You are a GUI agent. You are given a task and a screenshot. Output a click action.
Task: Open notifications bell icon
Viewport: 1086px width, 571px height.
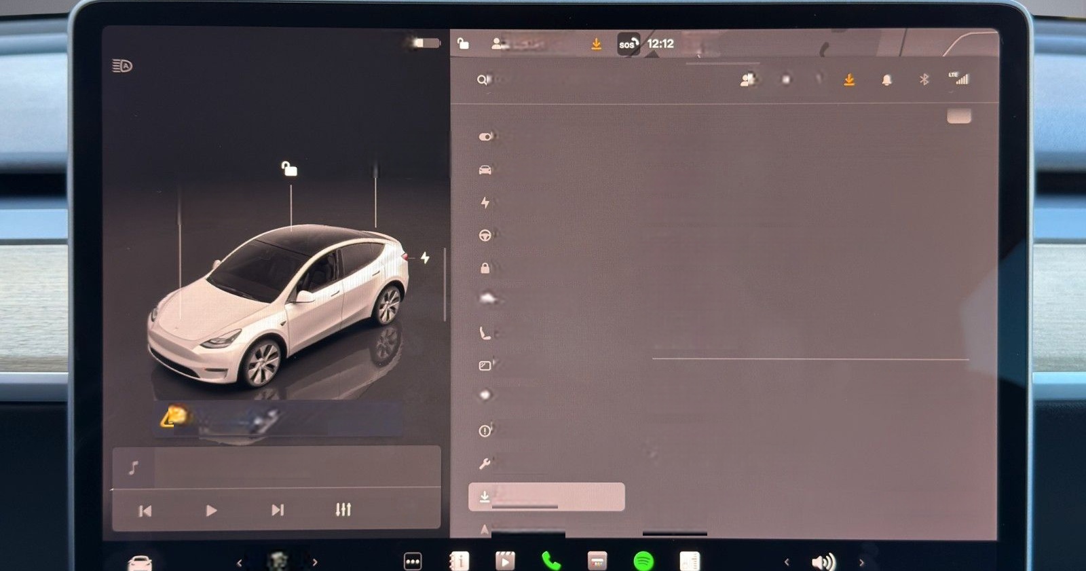(886, 80)
